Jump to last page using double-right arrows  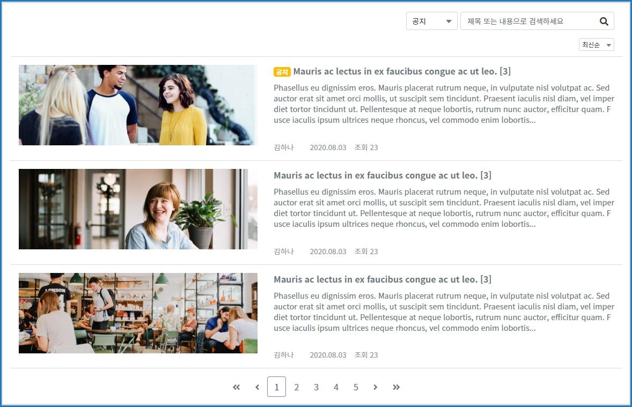point(396,387)
